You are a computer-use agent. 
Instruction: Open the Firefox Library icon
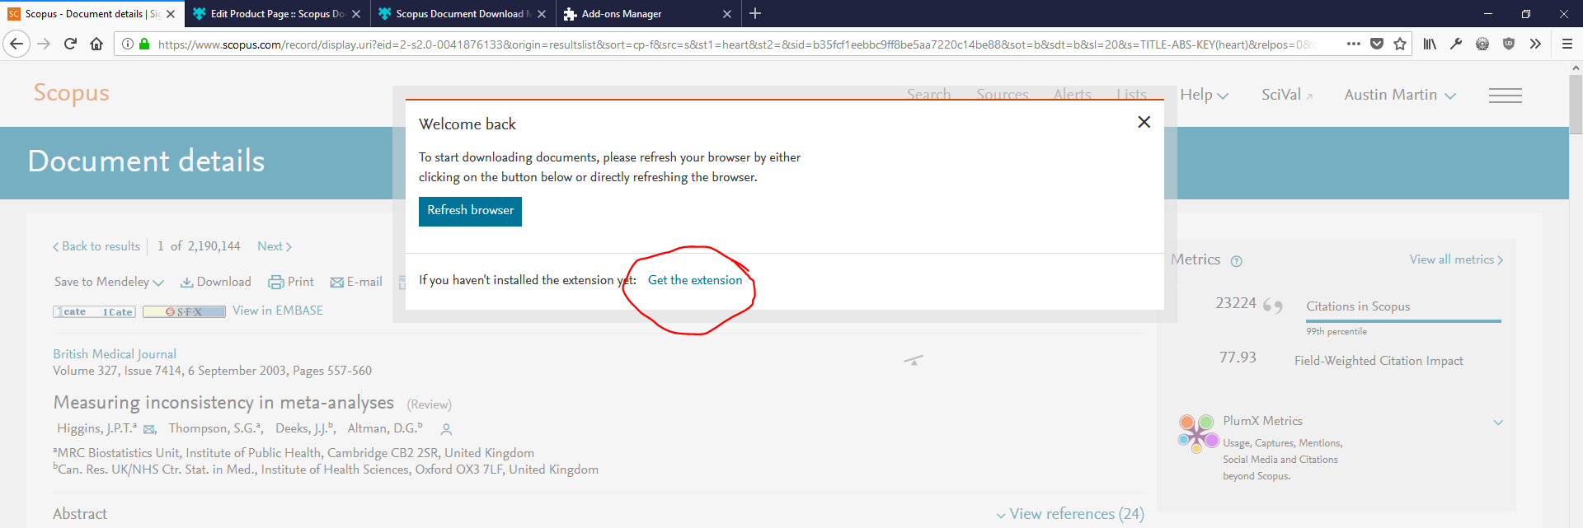(x=1430, y=44)
